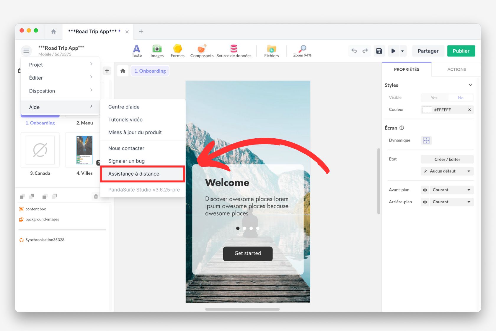Click the save disk icon
This screenshot has width=496, height=331.
(x=379, y=51)
